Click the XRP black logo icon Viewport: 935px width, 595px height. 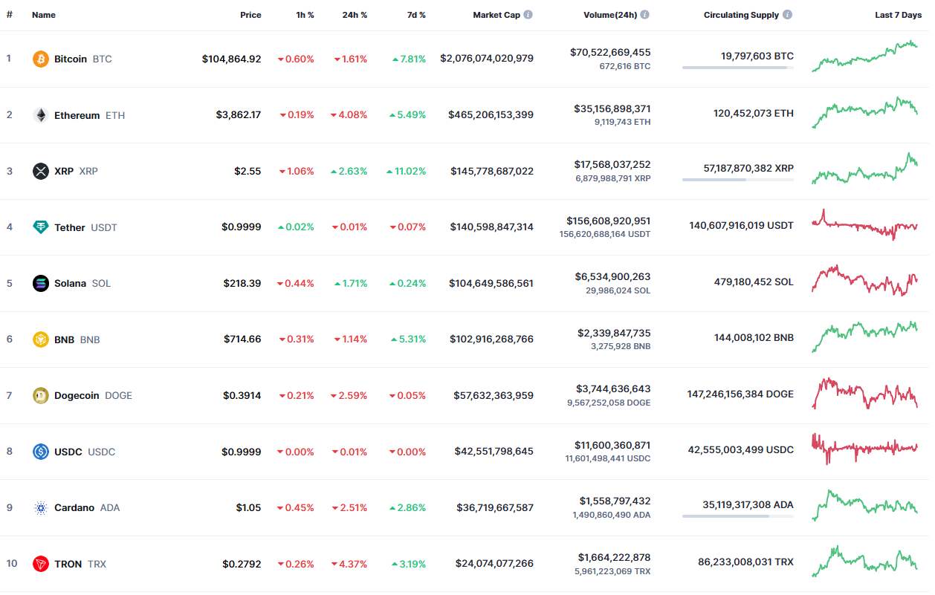[x=41, y=171]
